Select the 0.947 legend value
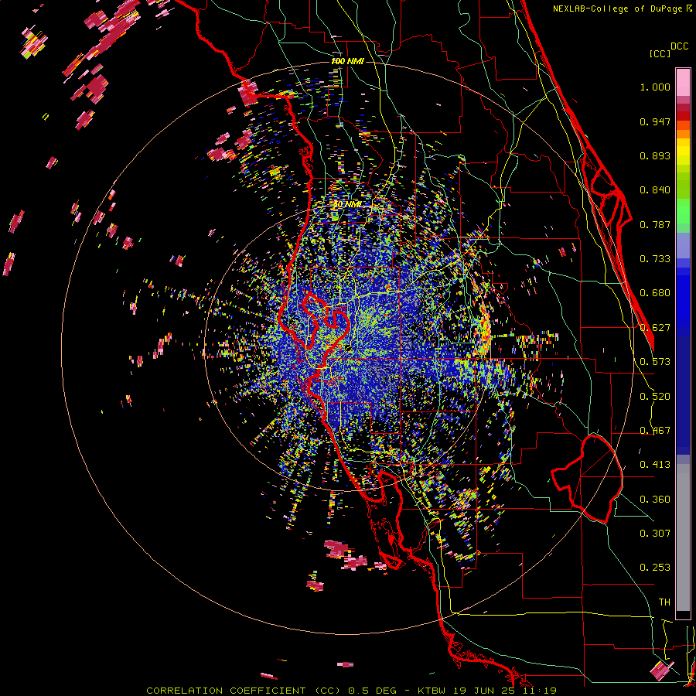 [x=655, y=121]
